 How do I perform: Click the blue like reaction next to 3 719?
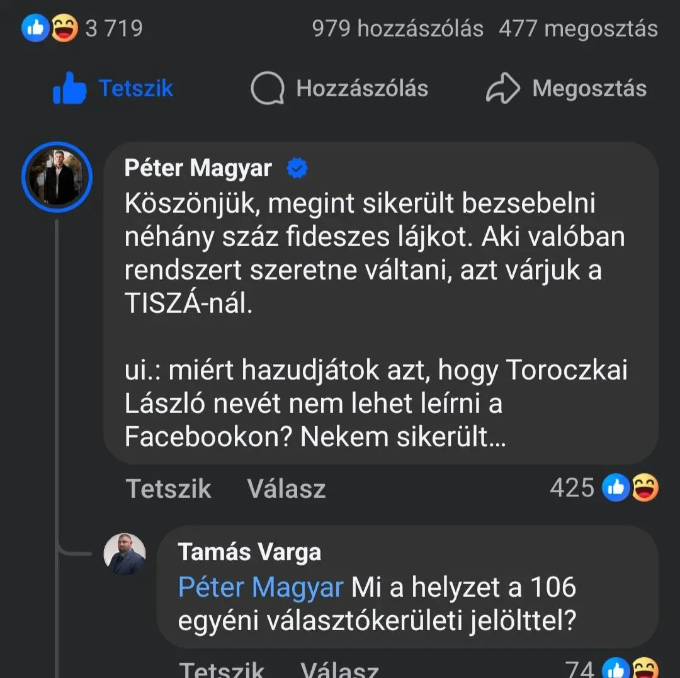(35, 28)
